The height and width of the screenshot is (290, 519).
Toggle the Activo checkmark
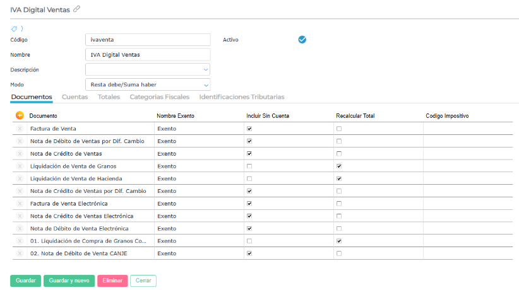302,40
